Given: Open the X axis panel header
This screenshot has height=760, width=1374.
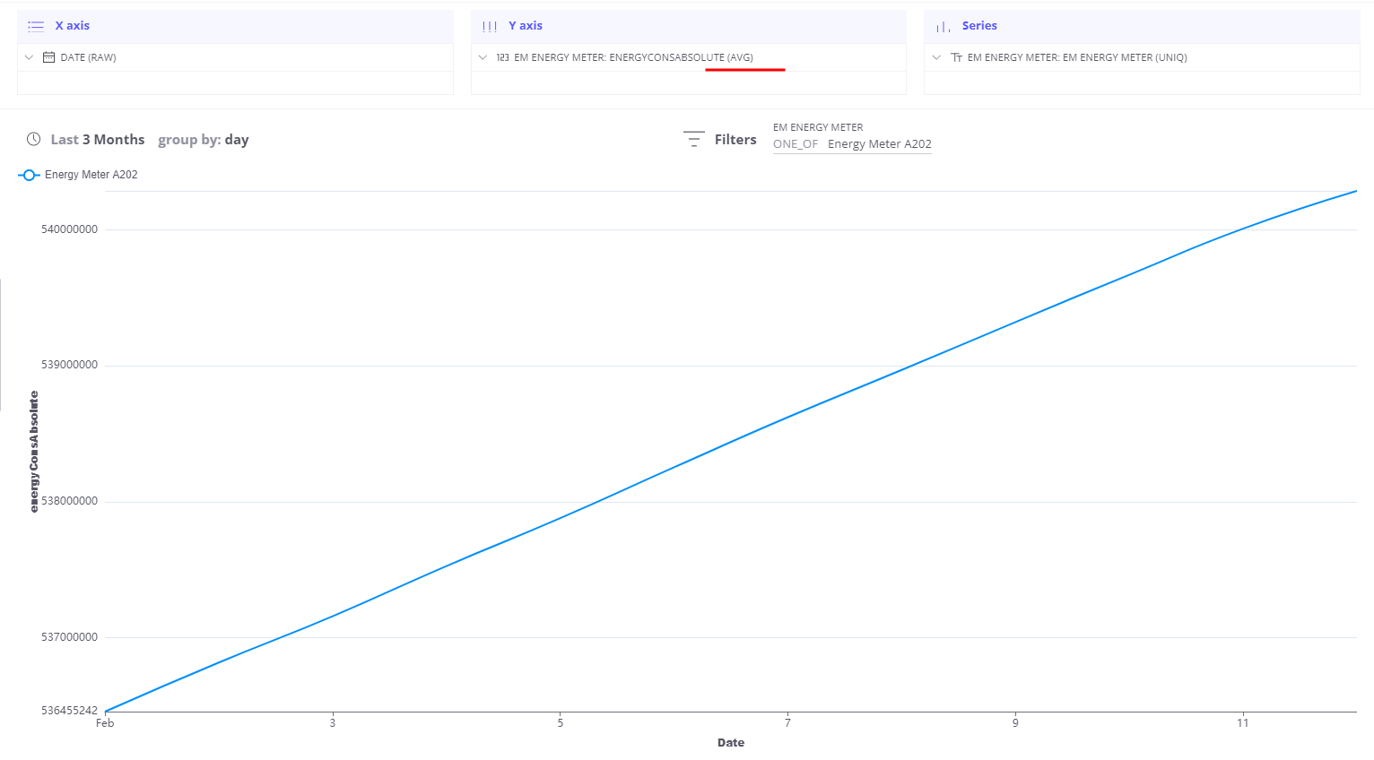Looking at the screenshot, I should tap(72, 26).
